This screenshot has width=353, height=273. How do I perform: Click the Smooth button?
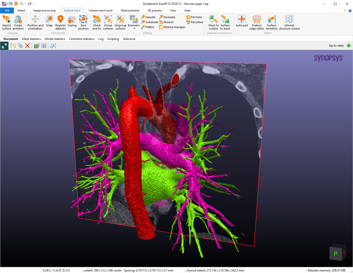pos(148,17)
